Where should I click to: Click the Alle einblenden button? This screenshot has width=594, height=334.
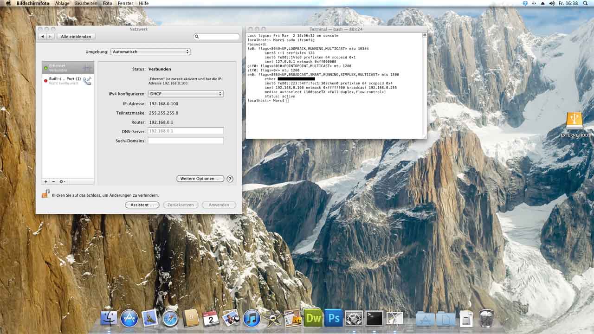[x=76, y=36]
